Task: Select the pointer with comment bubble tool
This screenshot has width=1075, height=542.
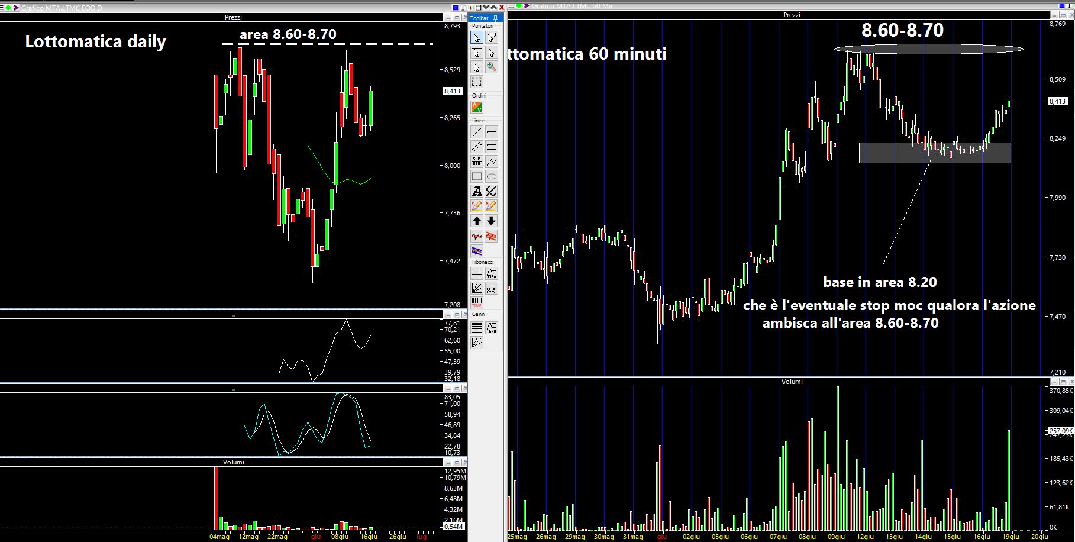Action: [492, 38]
